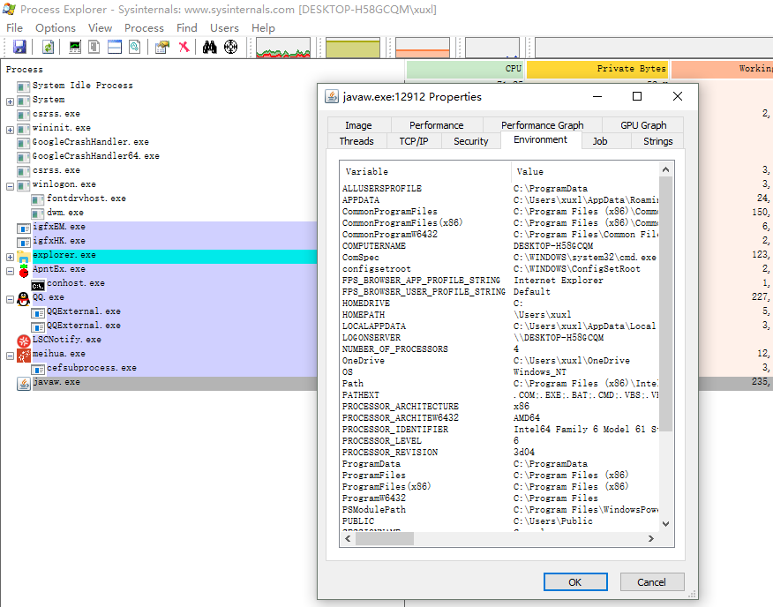Click the QQ penguin process icon
This screenshot has width=773, height=607.
pyautogui.click(x=23, y=298)
